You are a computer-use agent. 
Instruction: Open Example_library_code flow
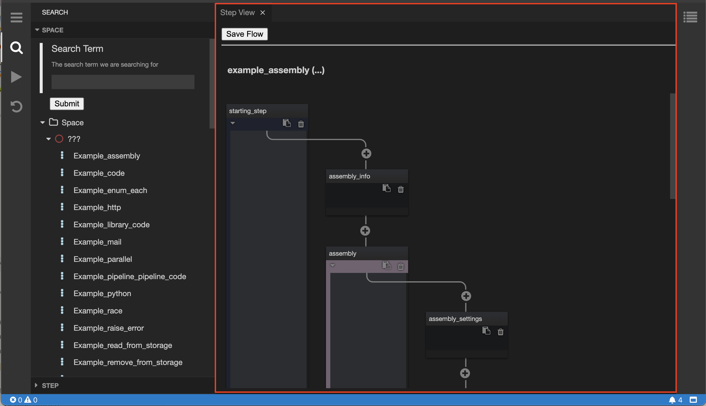(111, 225)
